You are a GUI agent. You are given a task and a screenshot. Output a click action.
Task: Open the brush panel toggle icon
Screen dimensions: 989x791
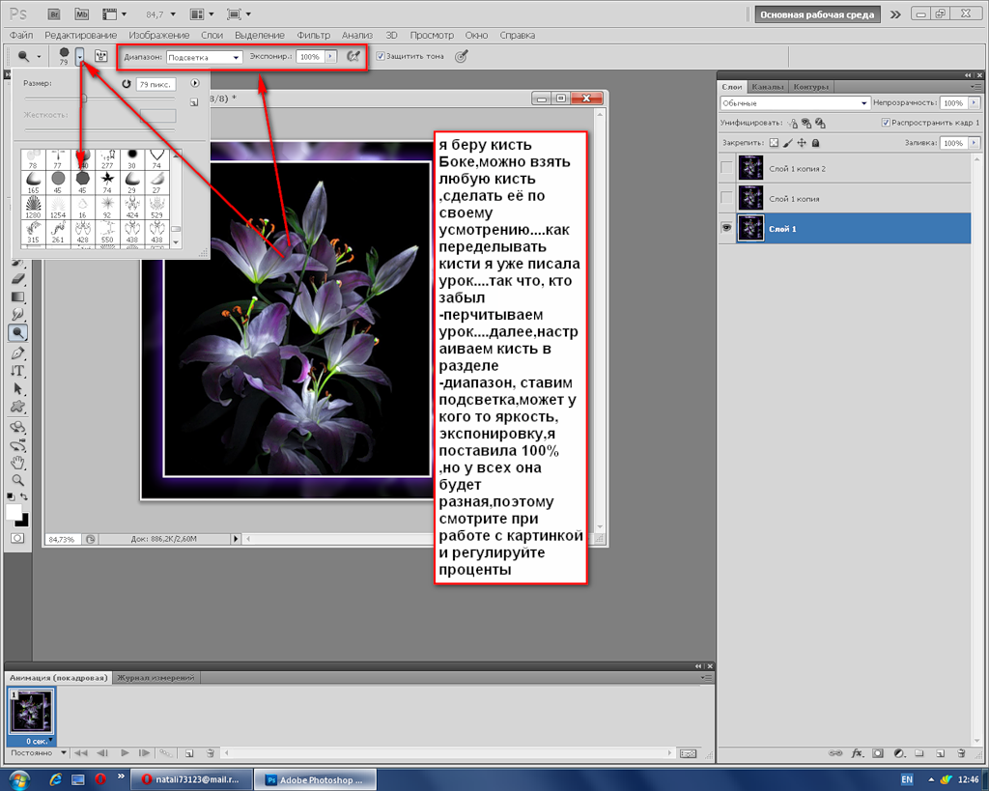coord(100,57)
